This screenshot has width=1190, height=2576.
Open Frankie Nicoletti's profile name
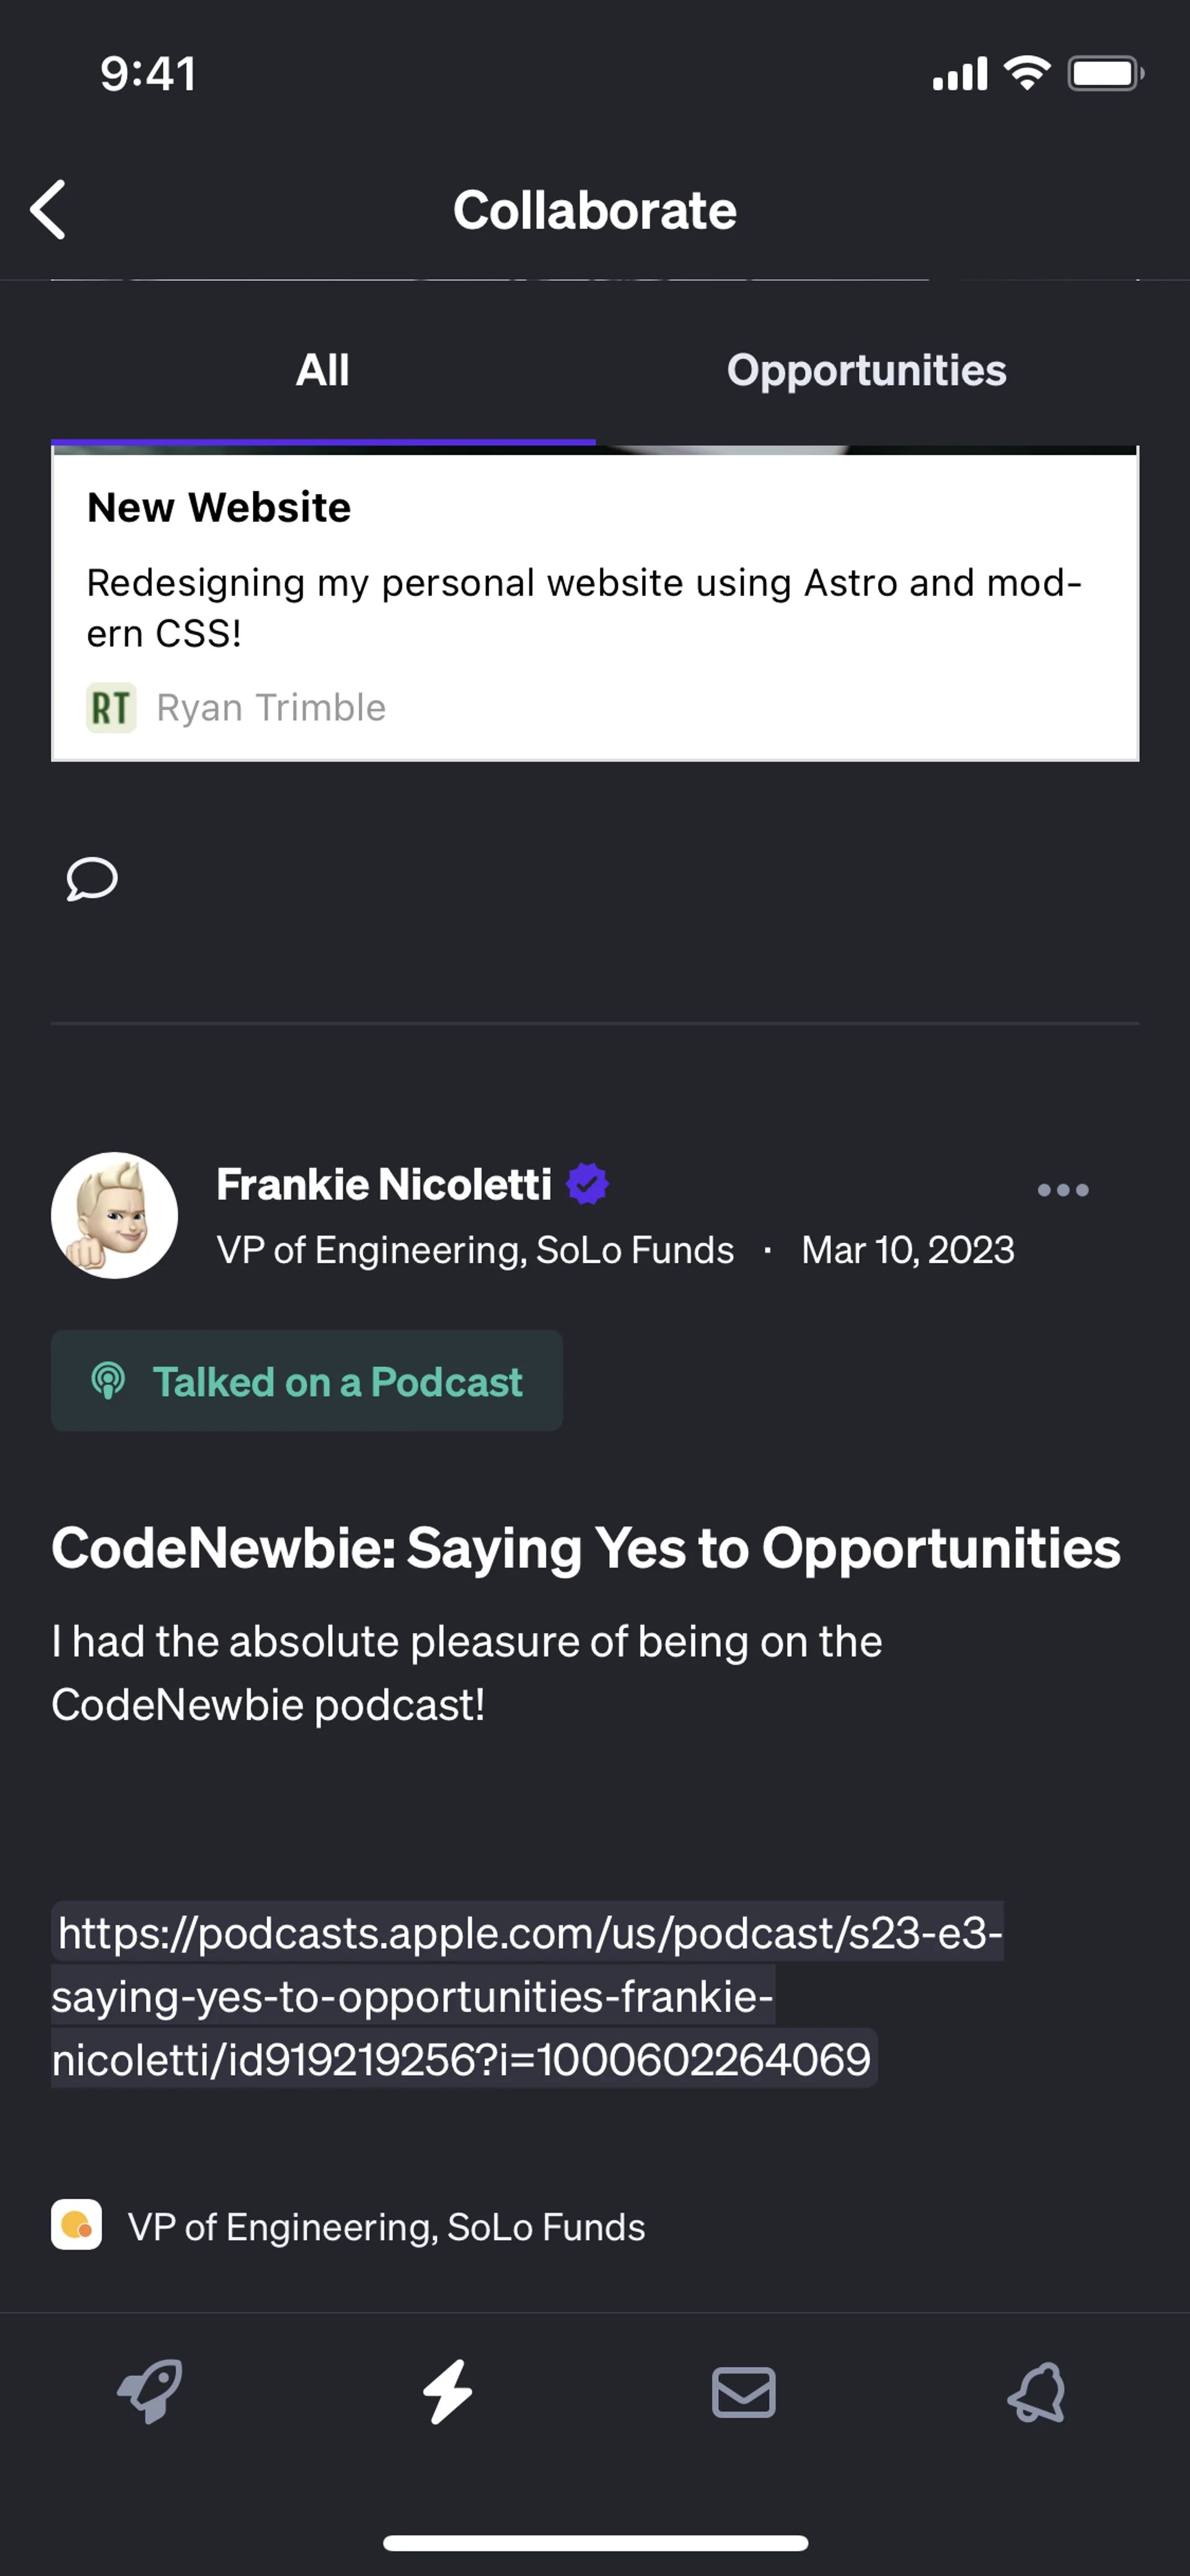(384, 1185)
